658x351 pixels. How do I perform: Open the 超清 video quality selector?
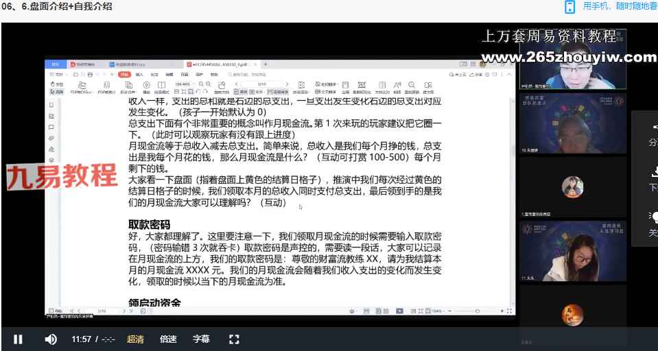[x=136, y=339]
